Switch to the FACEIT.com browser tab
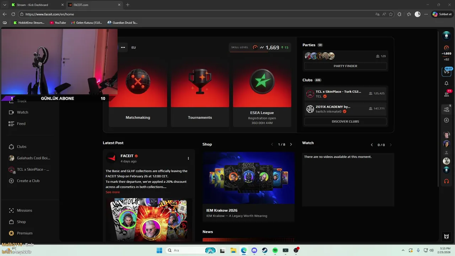 click(94, 5)
